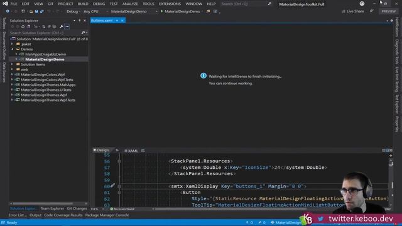Close the Buttons.xaml tab
This screenshot has width=402, height=226.
(122, 21)
